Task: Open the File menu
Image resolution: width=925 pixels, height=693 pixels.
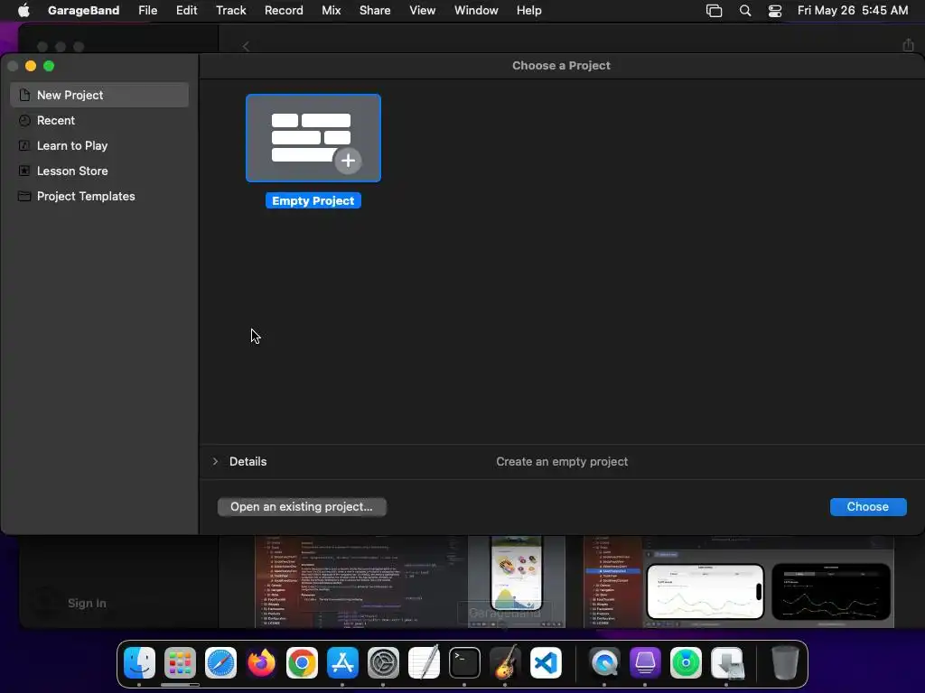Action: (147, 11)
